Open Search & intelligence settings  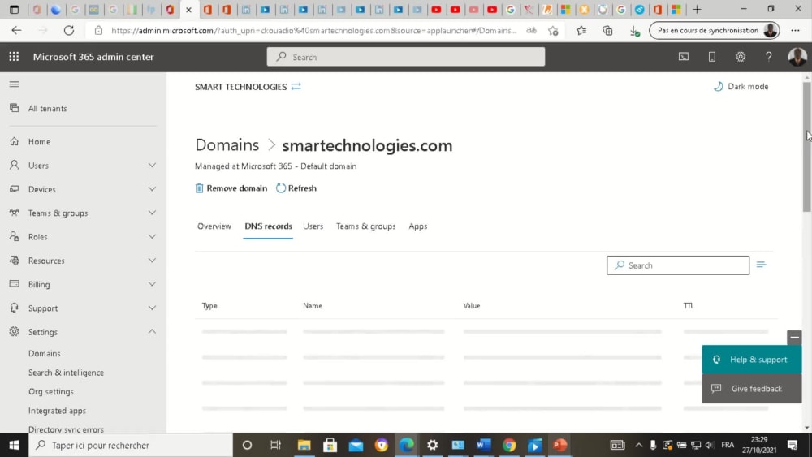pyautogui.click(x=66, y=373)
